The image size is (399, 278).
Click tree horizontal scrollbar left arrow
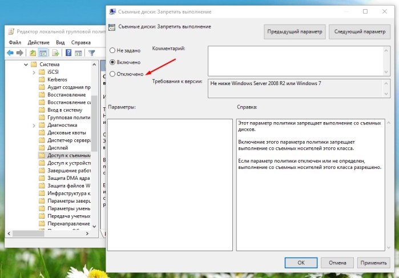[x=9, y=233]
